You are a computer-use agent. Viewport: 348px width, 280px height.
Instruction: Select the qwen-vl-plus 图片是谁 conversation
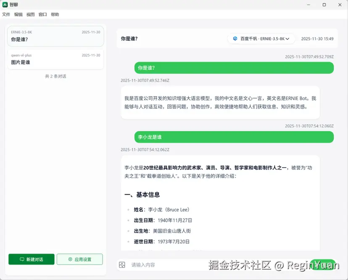55,59
